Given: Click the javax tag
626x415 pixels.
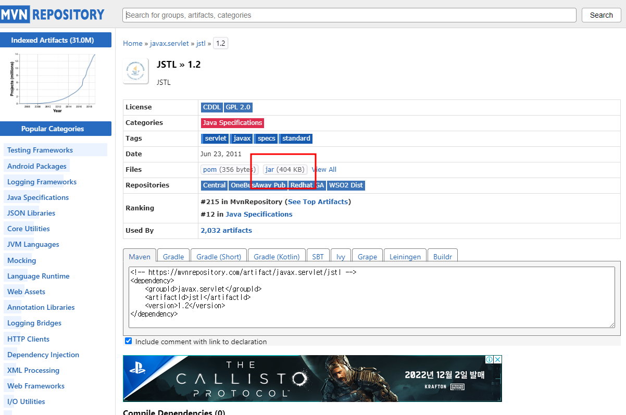Looking at the screenshot, I should [242, 139].
